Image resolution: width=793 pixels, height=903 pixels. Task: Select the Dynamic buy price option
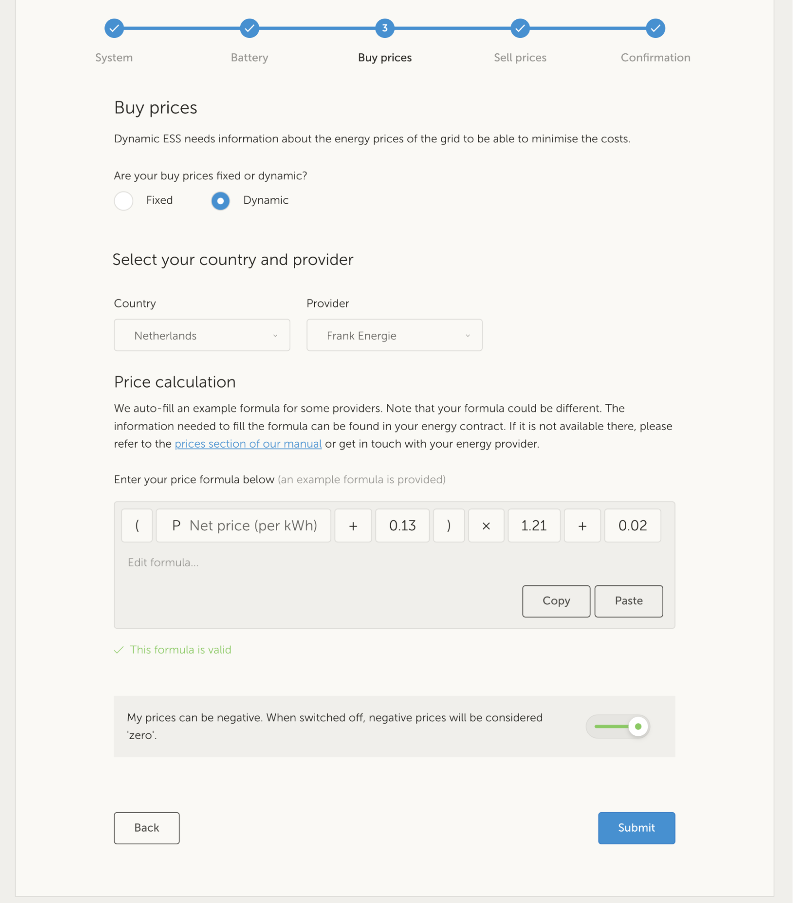tap(220, 201)
